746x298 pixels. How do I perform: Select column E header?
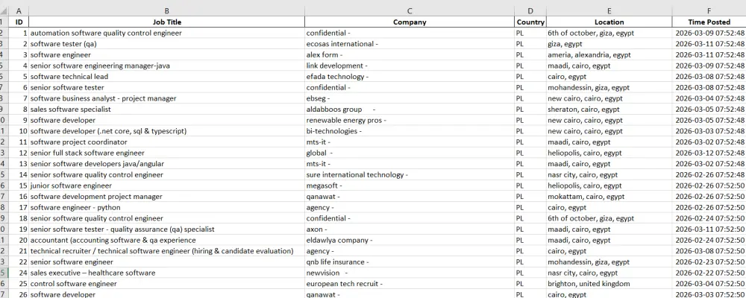coord(609,11)
